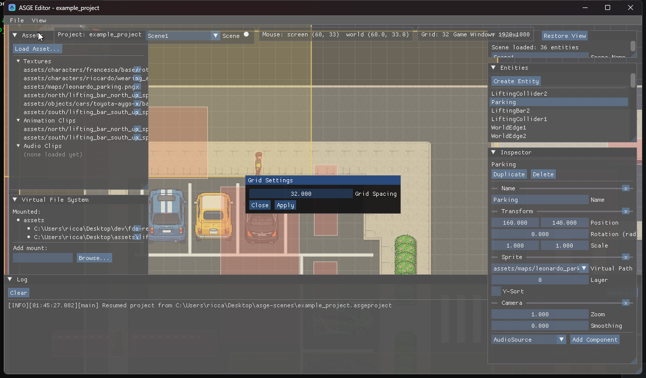Click the Grid Spacing value field

[x=301, y=194]
